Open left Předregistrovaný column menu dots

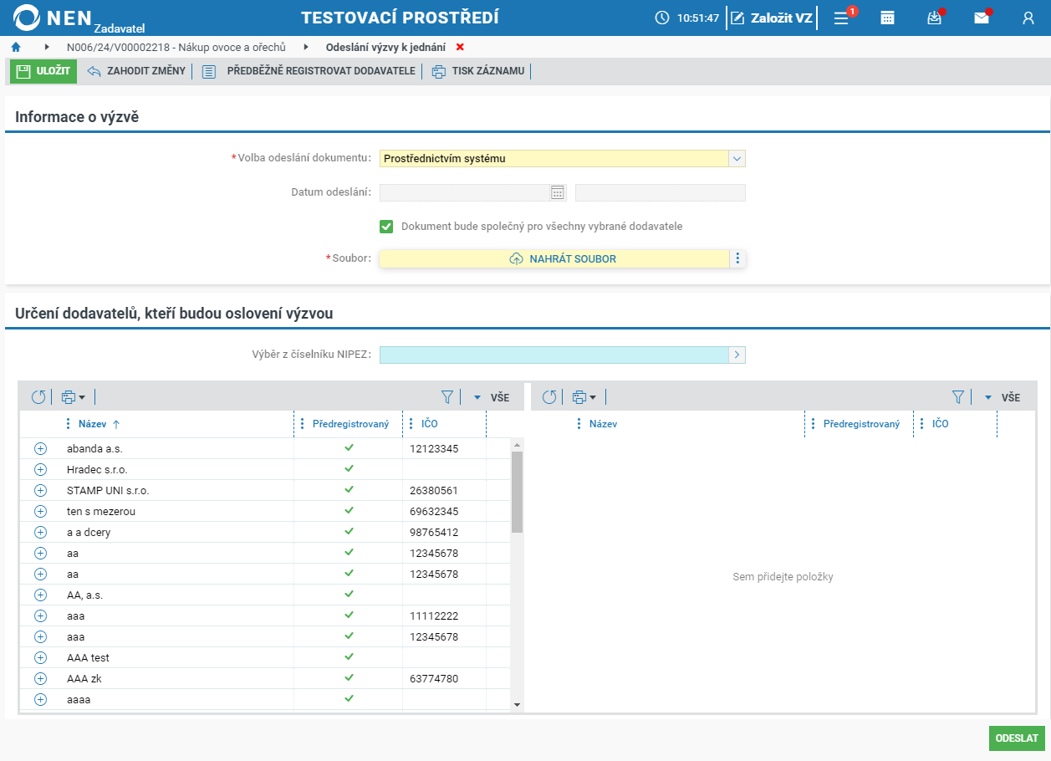click(x=303, y=424)
